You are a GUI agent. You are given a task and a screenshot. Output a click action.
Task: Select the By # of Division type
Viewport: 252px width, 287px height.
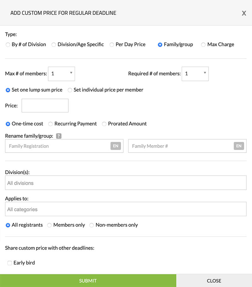(8, 45)
